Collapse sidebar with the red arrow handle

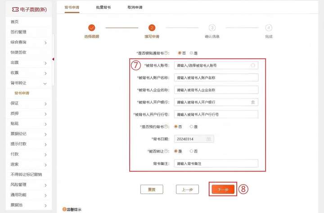point(53,59)
